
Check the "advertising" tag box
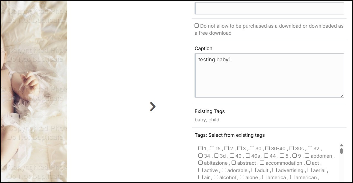(x=275, y=170)
